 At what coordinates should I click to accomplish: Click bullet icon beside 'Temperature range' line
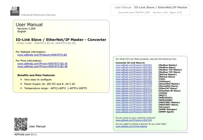(x=21, y=88)
